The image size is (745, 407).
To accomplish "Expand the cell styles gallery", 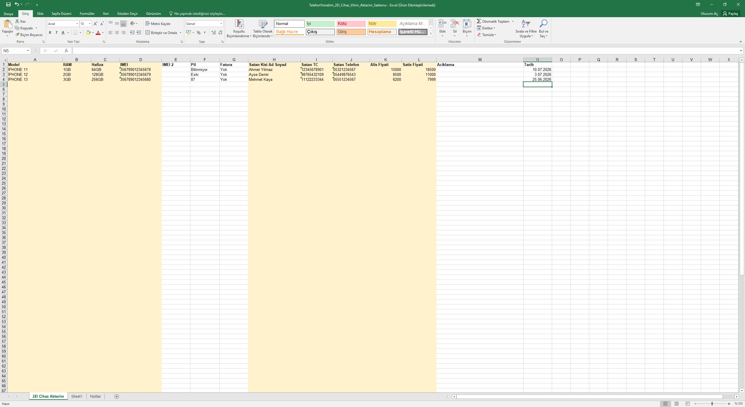I will tap(431, 34).
